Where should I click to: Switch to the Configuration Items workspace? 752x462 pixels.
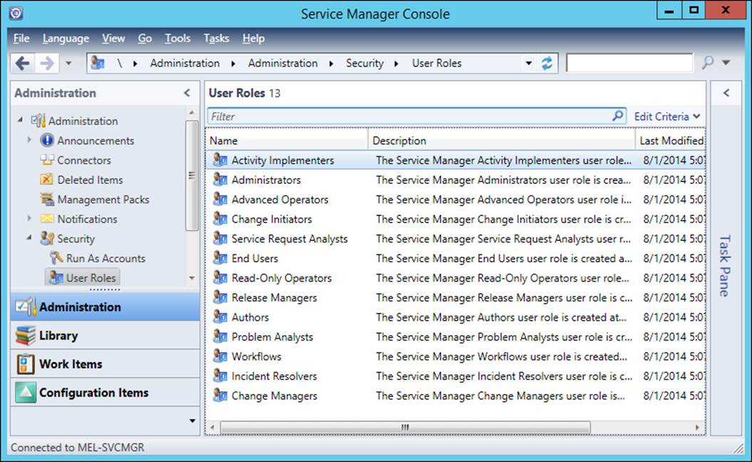[105, 392]
